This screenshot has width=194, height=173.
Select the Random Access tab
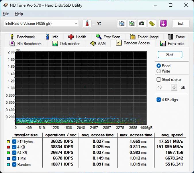[x=133, y=43]
